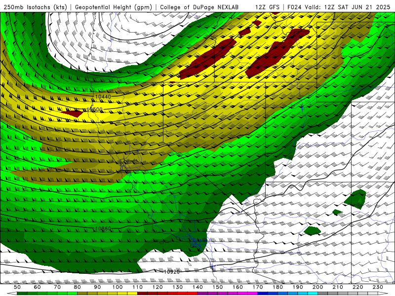Click the 10860 height contour label
This screenshot has width=395, height=296.
[x=103, y=228]
